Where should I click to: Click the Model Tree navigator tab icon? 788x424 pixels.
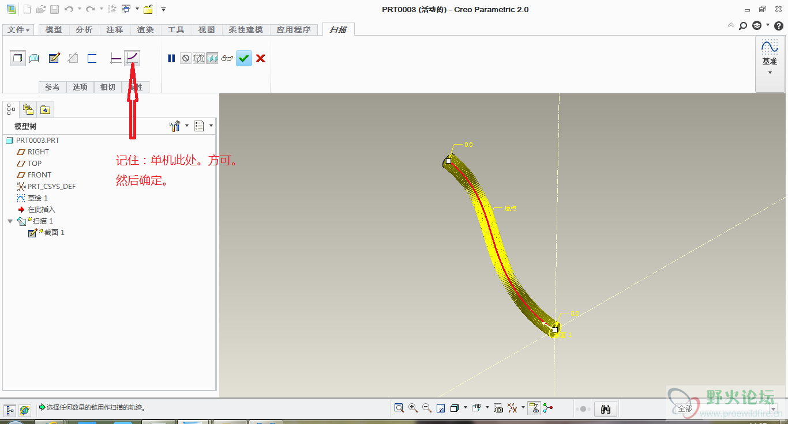tap(11, 108)
